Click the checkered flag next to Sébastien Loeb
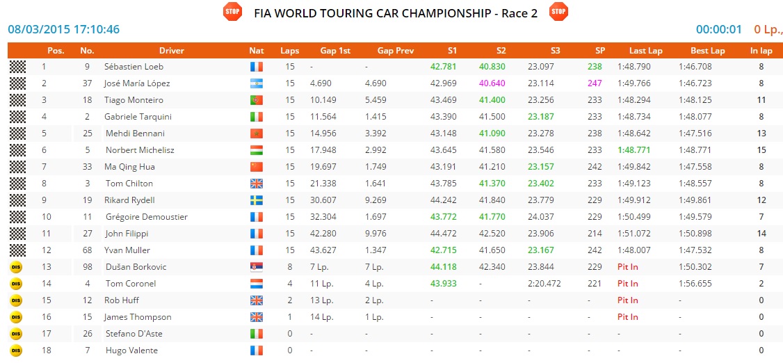The image size is (783, 363). 17,67
